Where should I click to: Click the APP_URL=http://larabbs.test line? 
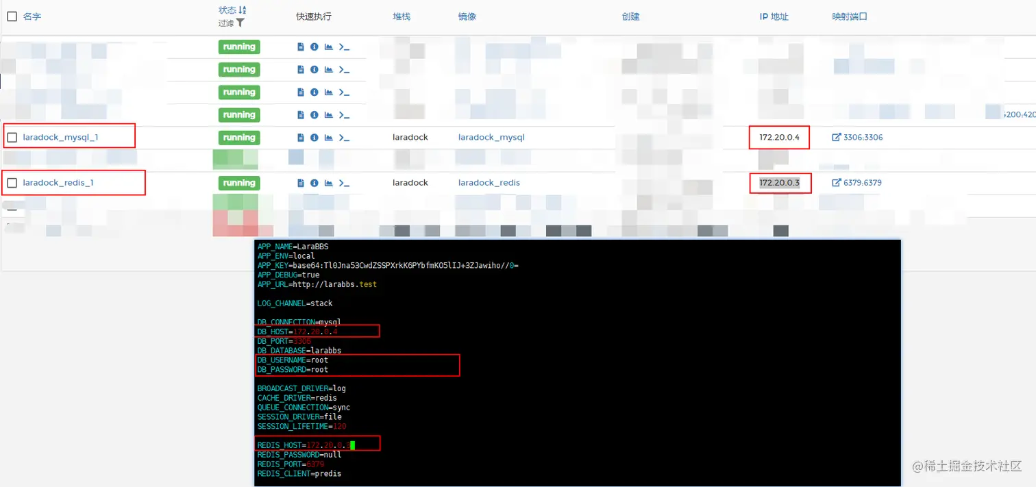click(317, 284)
